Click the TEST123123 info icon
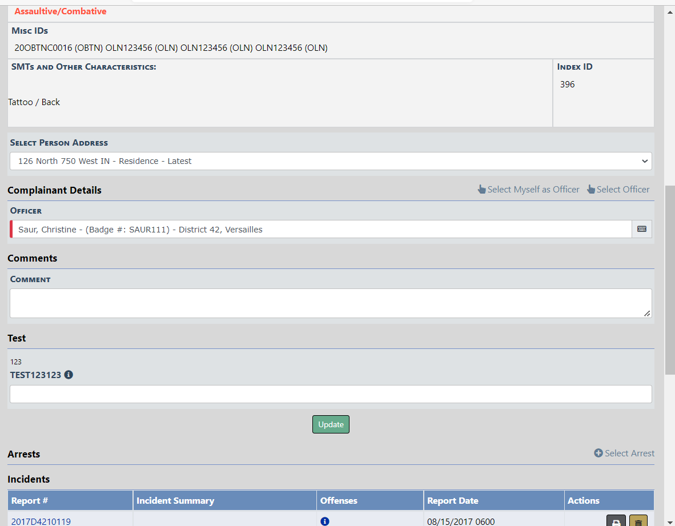The image size is (675, 526). click(x=69, y=375)
